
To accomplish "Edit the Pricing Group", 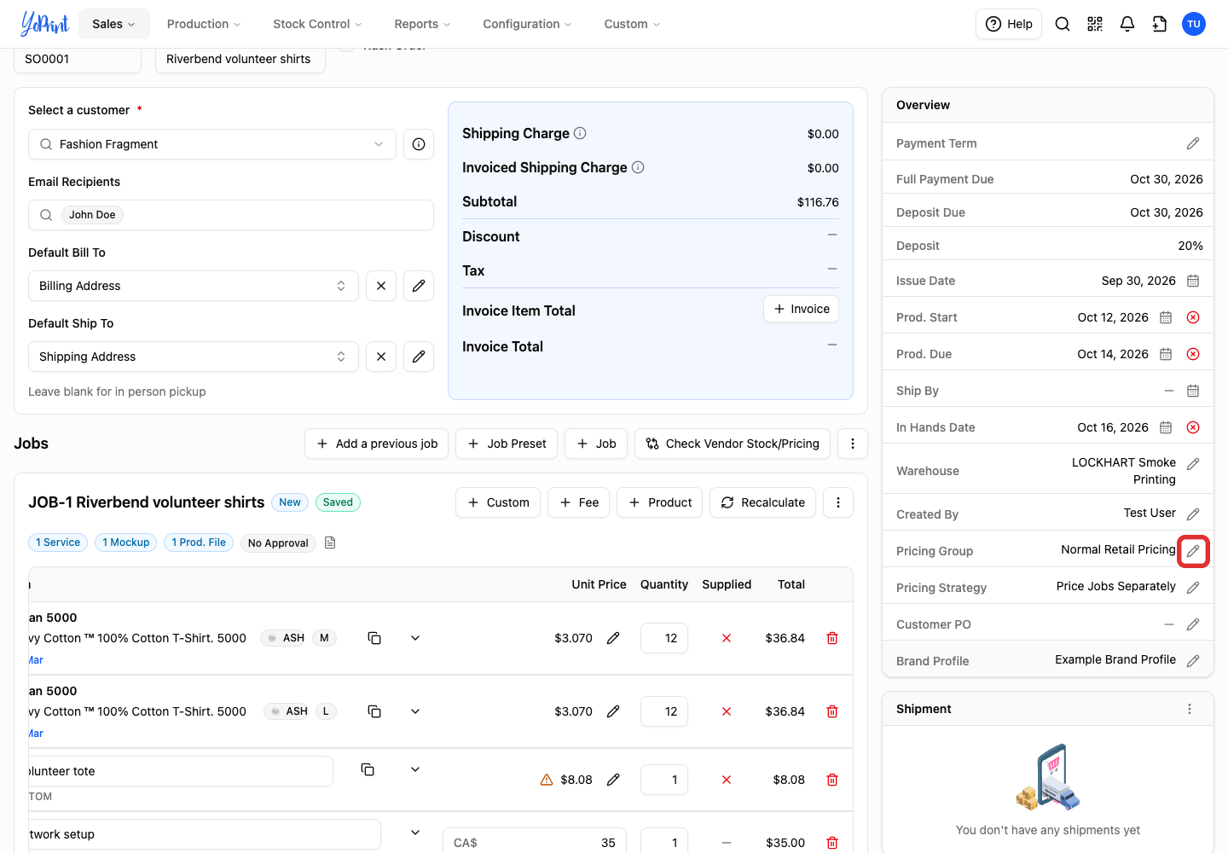I will click(x=1193, y=551).
